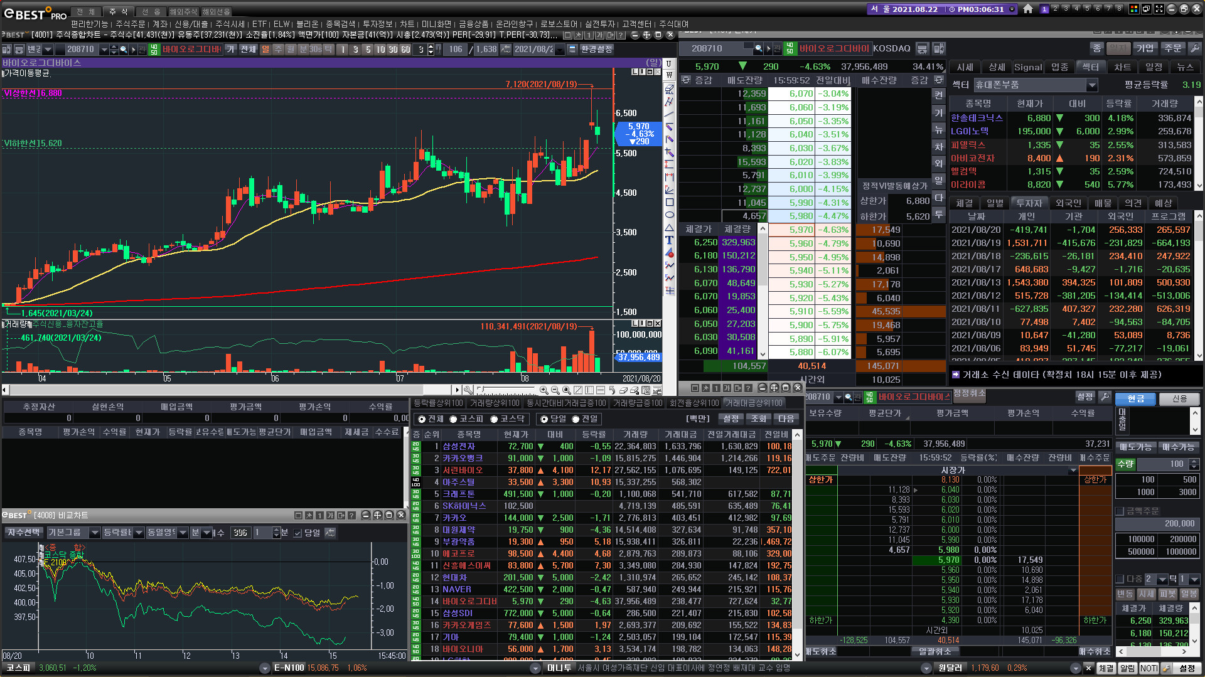
Task: Open the 주식주문 menu in top menu bar
Action: click(x=130, y=24)
